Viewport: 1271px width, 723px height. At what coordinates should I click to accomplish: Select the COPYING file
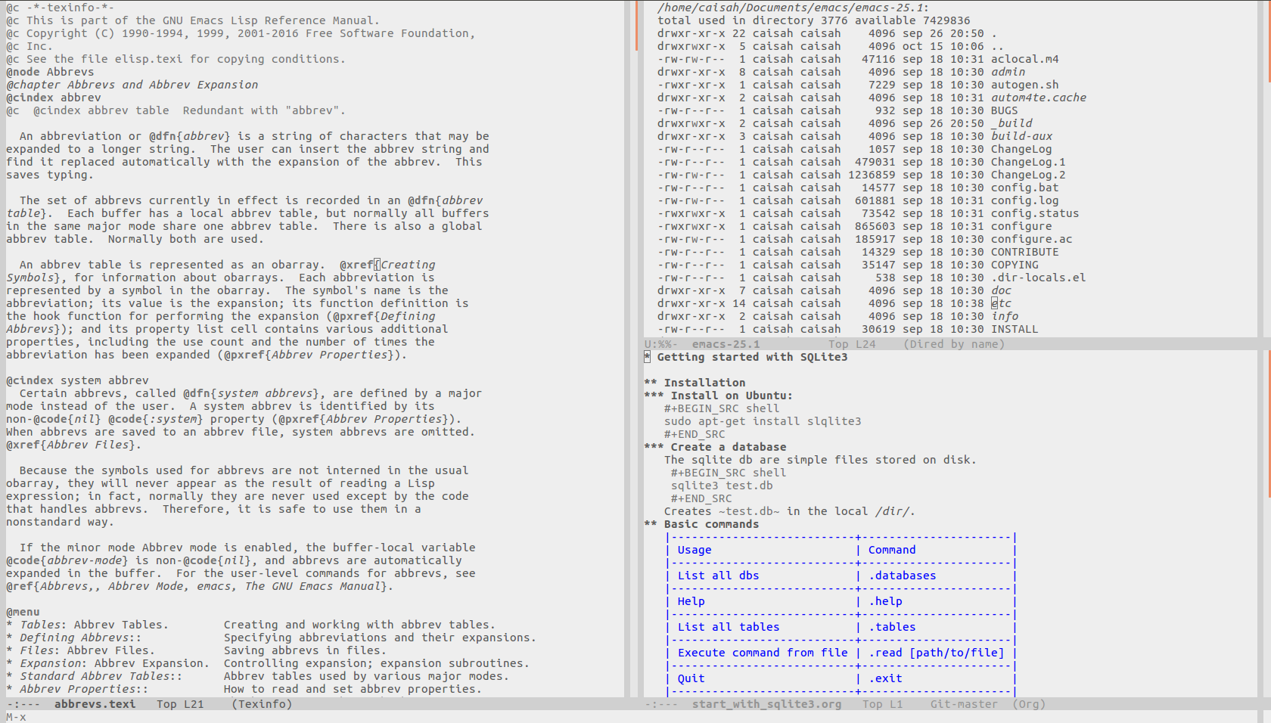[1015, 265]
